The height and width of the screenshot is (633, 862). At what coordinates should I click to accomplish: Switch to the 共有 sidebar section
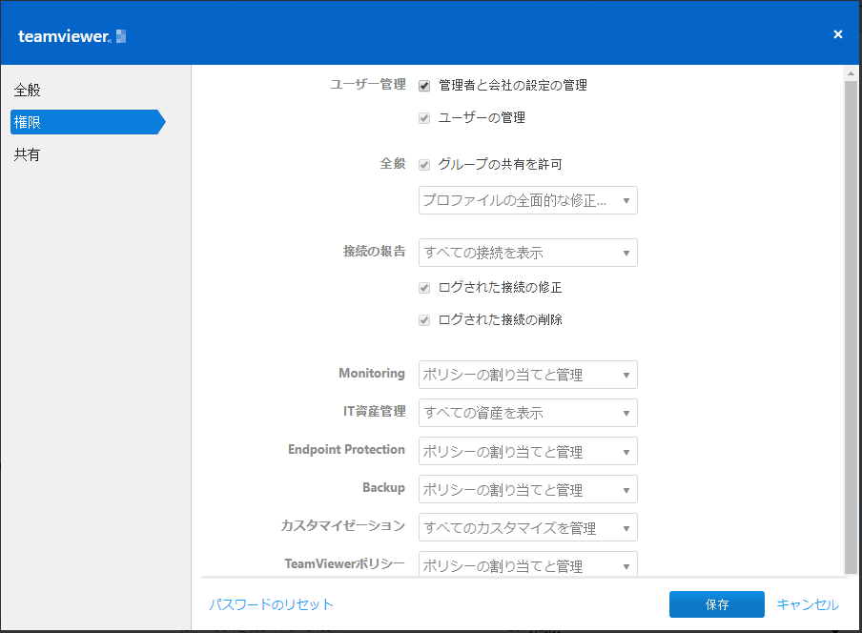28,154
